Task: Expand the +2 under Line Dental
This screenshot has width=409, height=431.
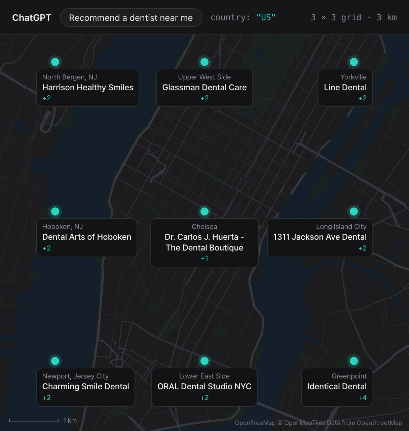Action: [363, 98]
